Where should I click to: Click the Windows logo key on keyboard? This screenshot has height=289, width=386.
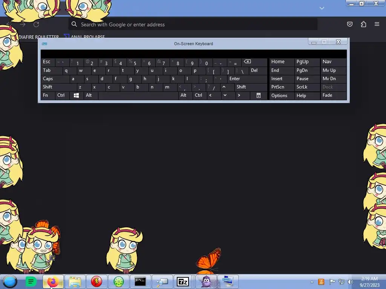pos(76,95)
